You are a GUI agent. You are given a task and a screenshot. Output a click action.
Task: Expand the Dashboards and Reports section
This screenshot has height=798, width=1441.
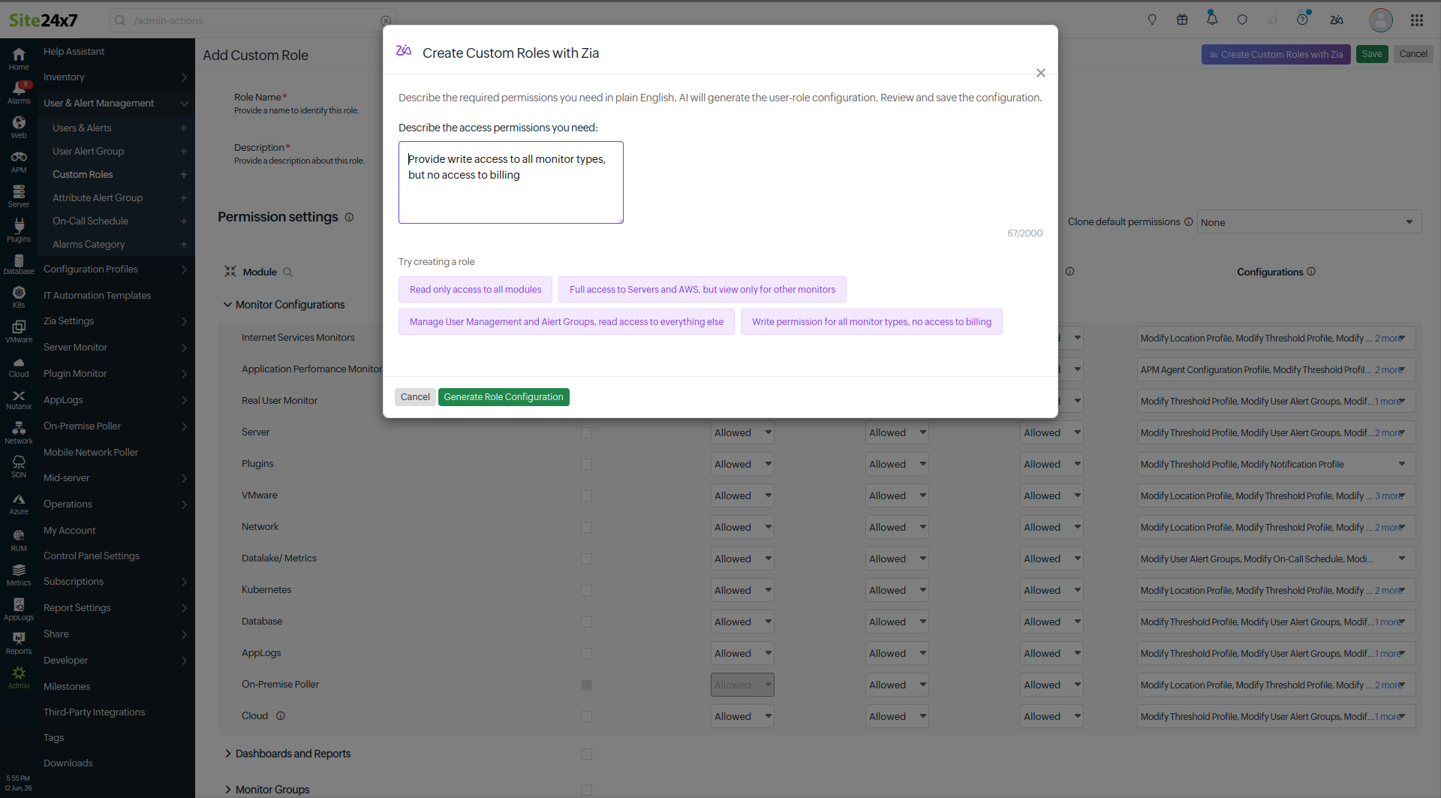[x=228, y=754]
